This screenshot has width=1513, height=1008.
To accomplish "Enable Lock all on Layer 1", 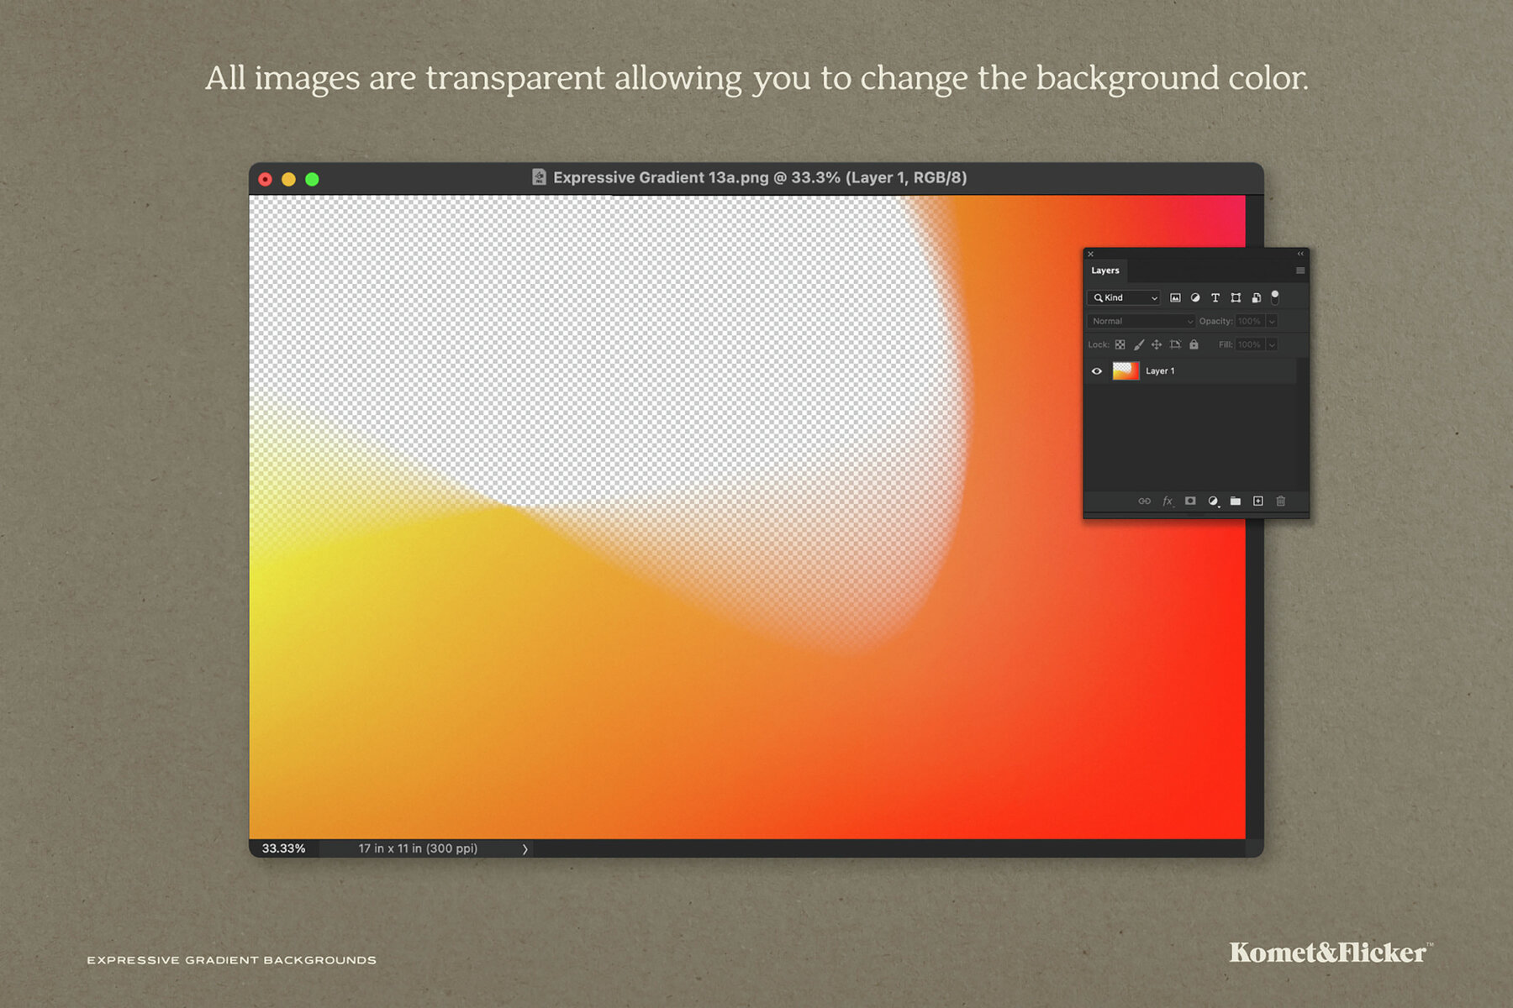I will 1194,345.
